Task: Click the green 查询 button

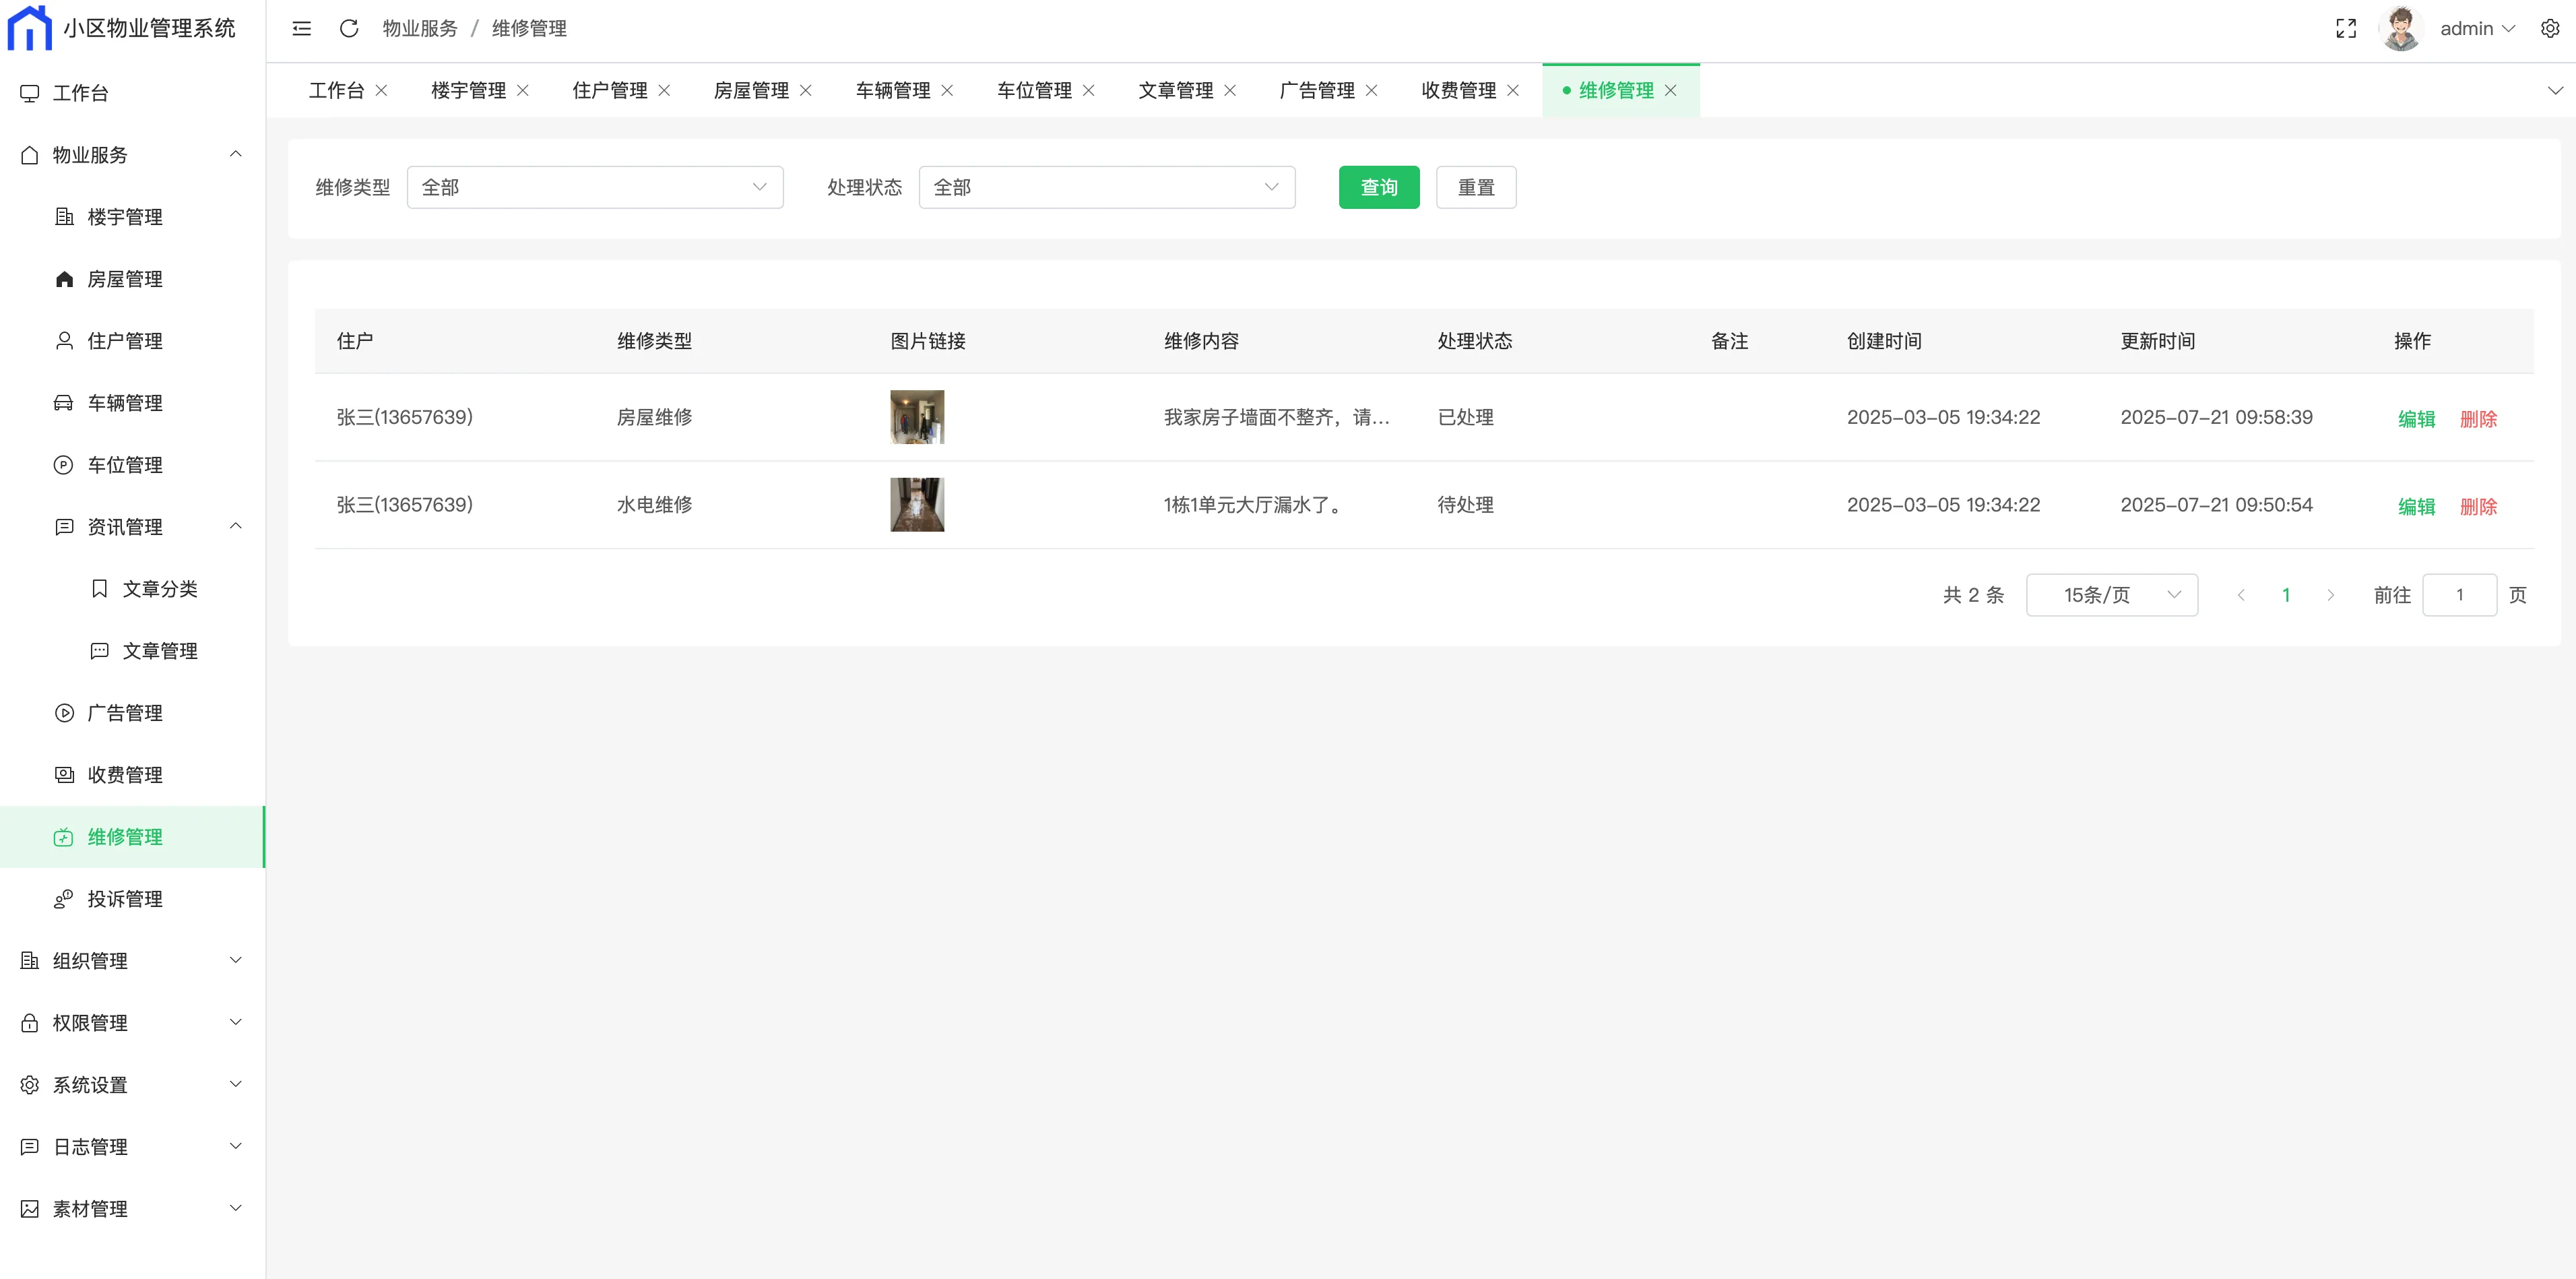Action: [x=1378, y=187]
